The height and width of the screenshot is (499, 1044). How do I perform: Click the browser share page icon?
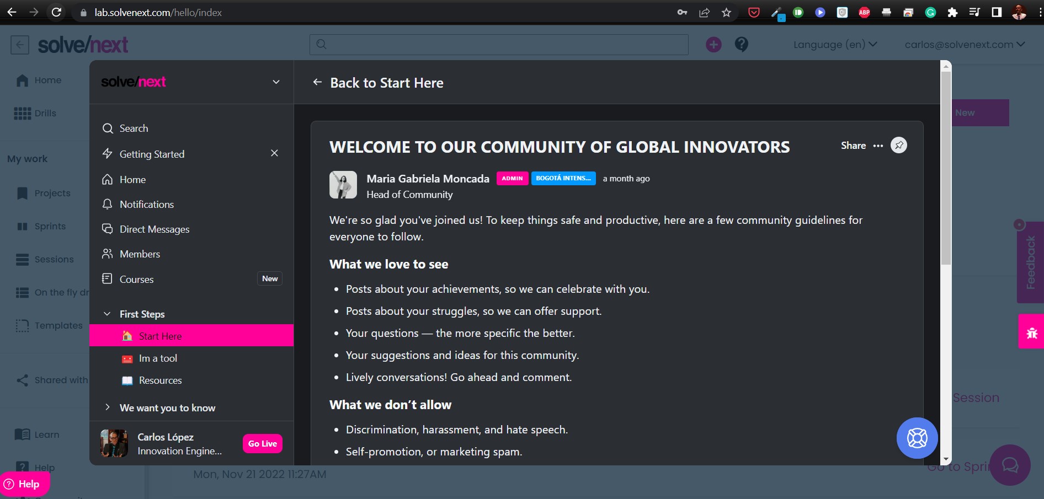(x=704, y=12)
